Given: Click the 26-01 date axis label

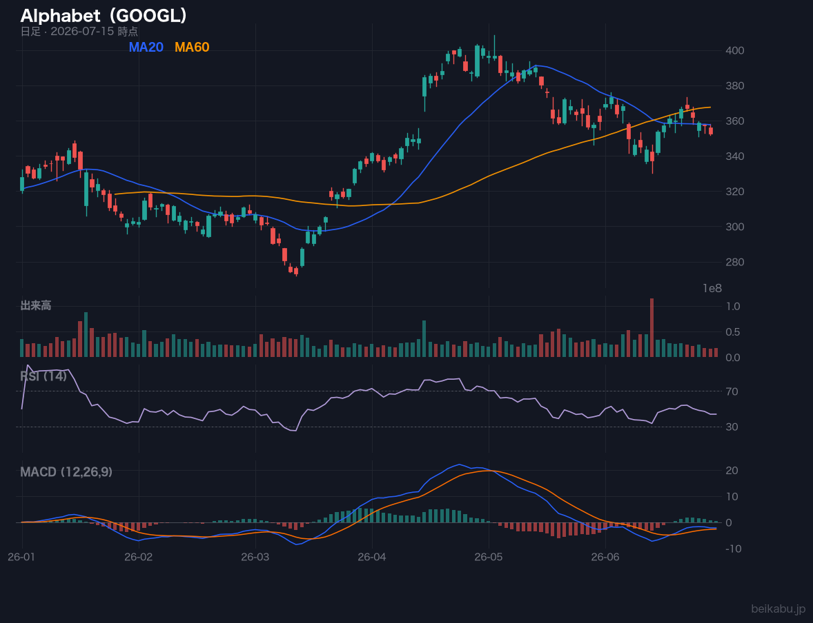Looking at the screenshot, I should pyautogui.click(x=22, y=558).
